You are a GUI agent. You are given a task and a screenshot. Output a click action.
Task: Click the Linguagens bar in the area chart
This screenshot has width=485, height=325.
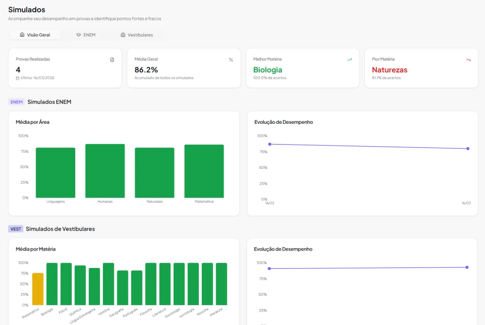coord(56,173)
